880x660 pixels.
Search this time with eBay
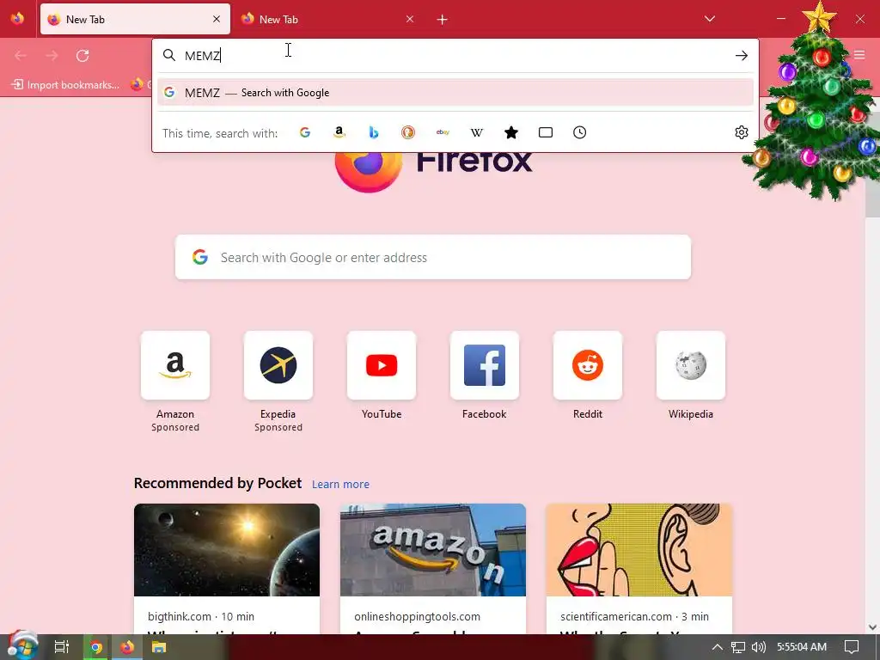[443, 132]
